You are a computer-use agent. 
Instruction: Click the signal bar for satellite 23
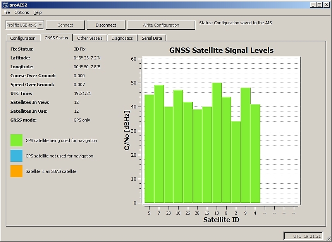[169, 155]
